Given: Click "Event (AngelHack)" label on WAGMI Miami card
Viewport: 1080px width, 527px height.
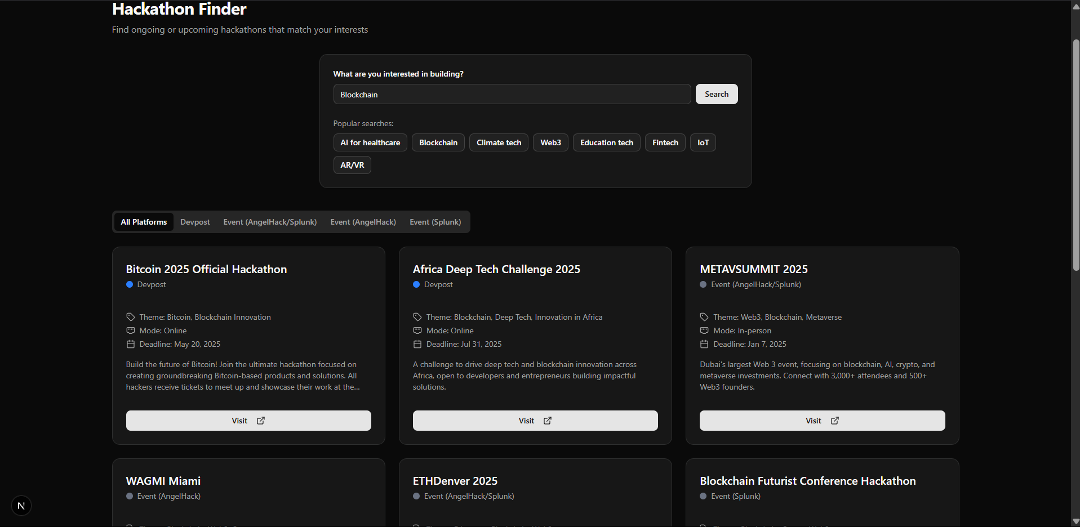Looking at the screenshot, I should click(x=169, y=496).
